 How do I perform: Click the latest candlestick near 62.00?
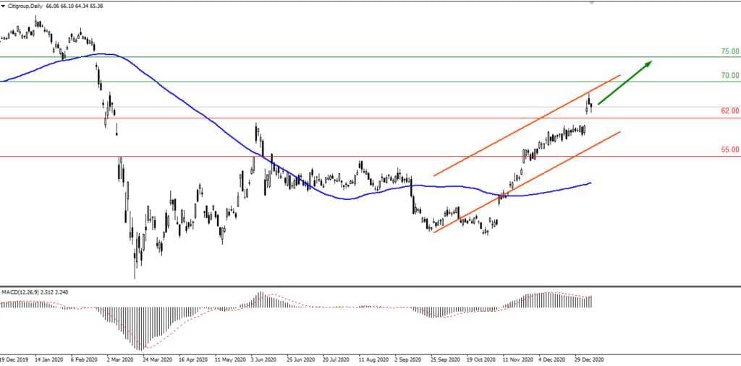click(x=591, y=107)
